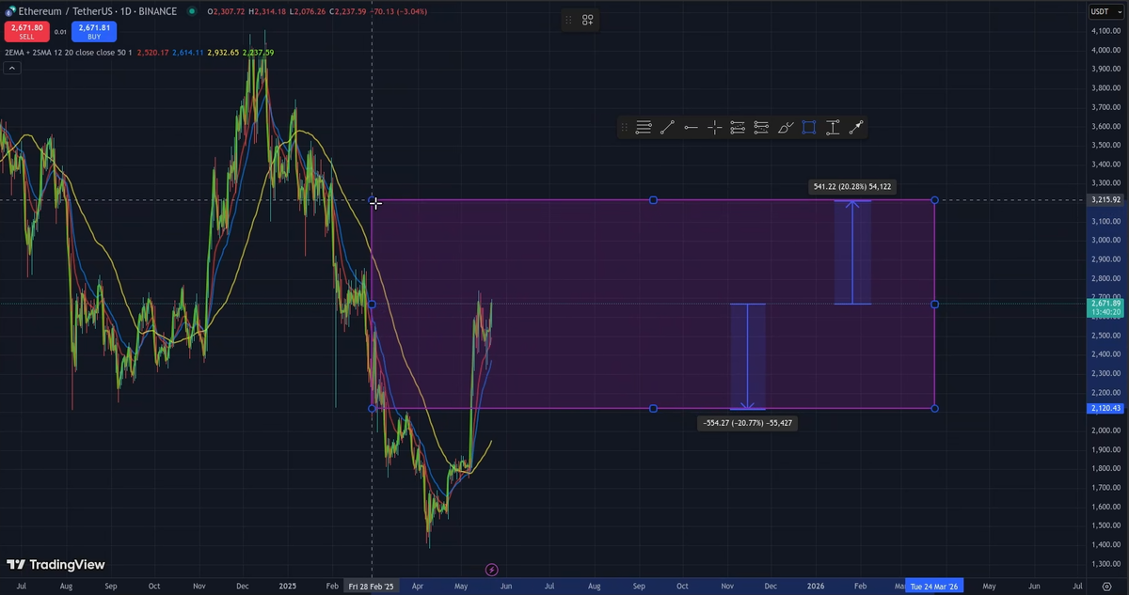Toggle the chart lightning zoom button

(490, 569)
